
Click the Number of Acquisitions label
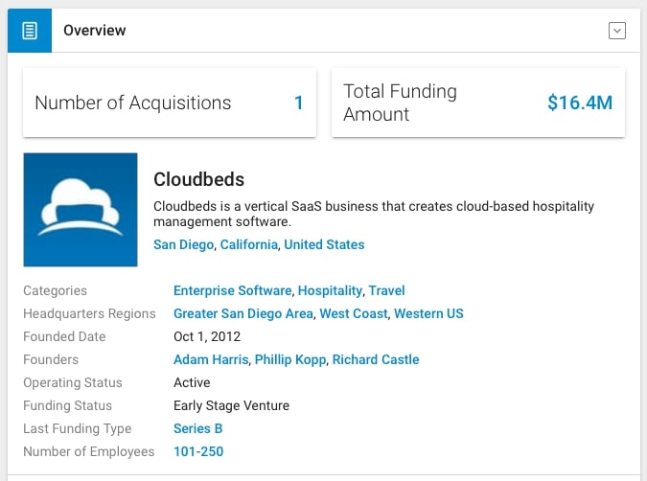133,103
